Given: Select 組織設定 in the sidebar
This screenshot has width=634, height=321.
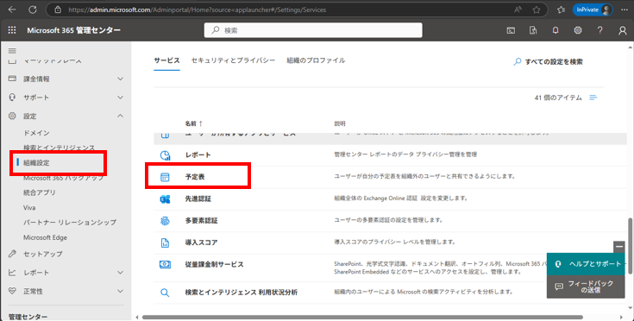Looking at the screenshot, I should [x=36, y=163].
